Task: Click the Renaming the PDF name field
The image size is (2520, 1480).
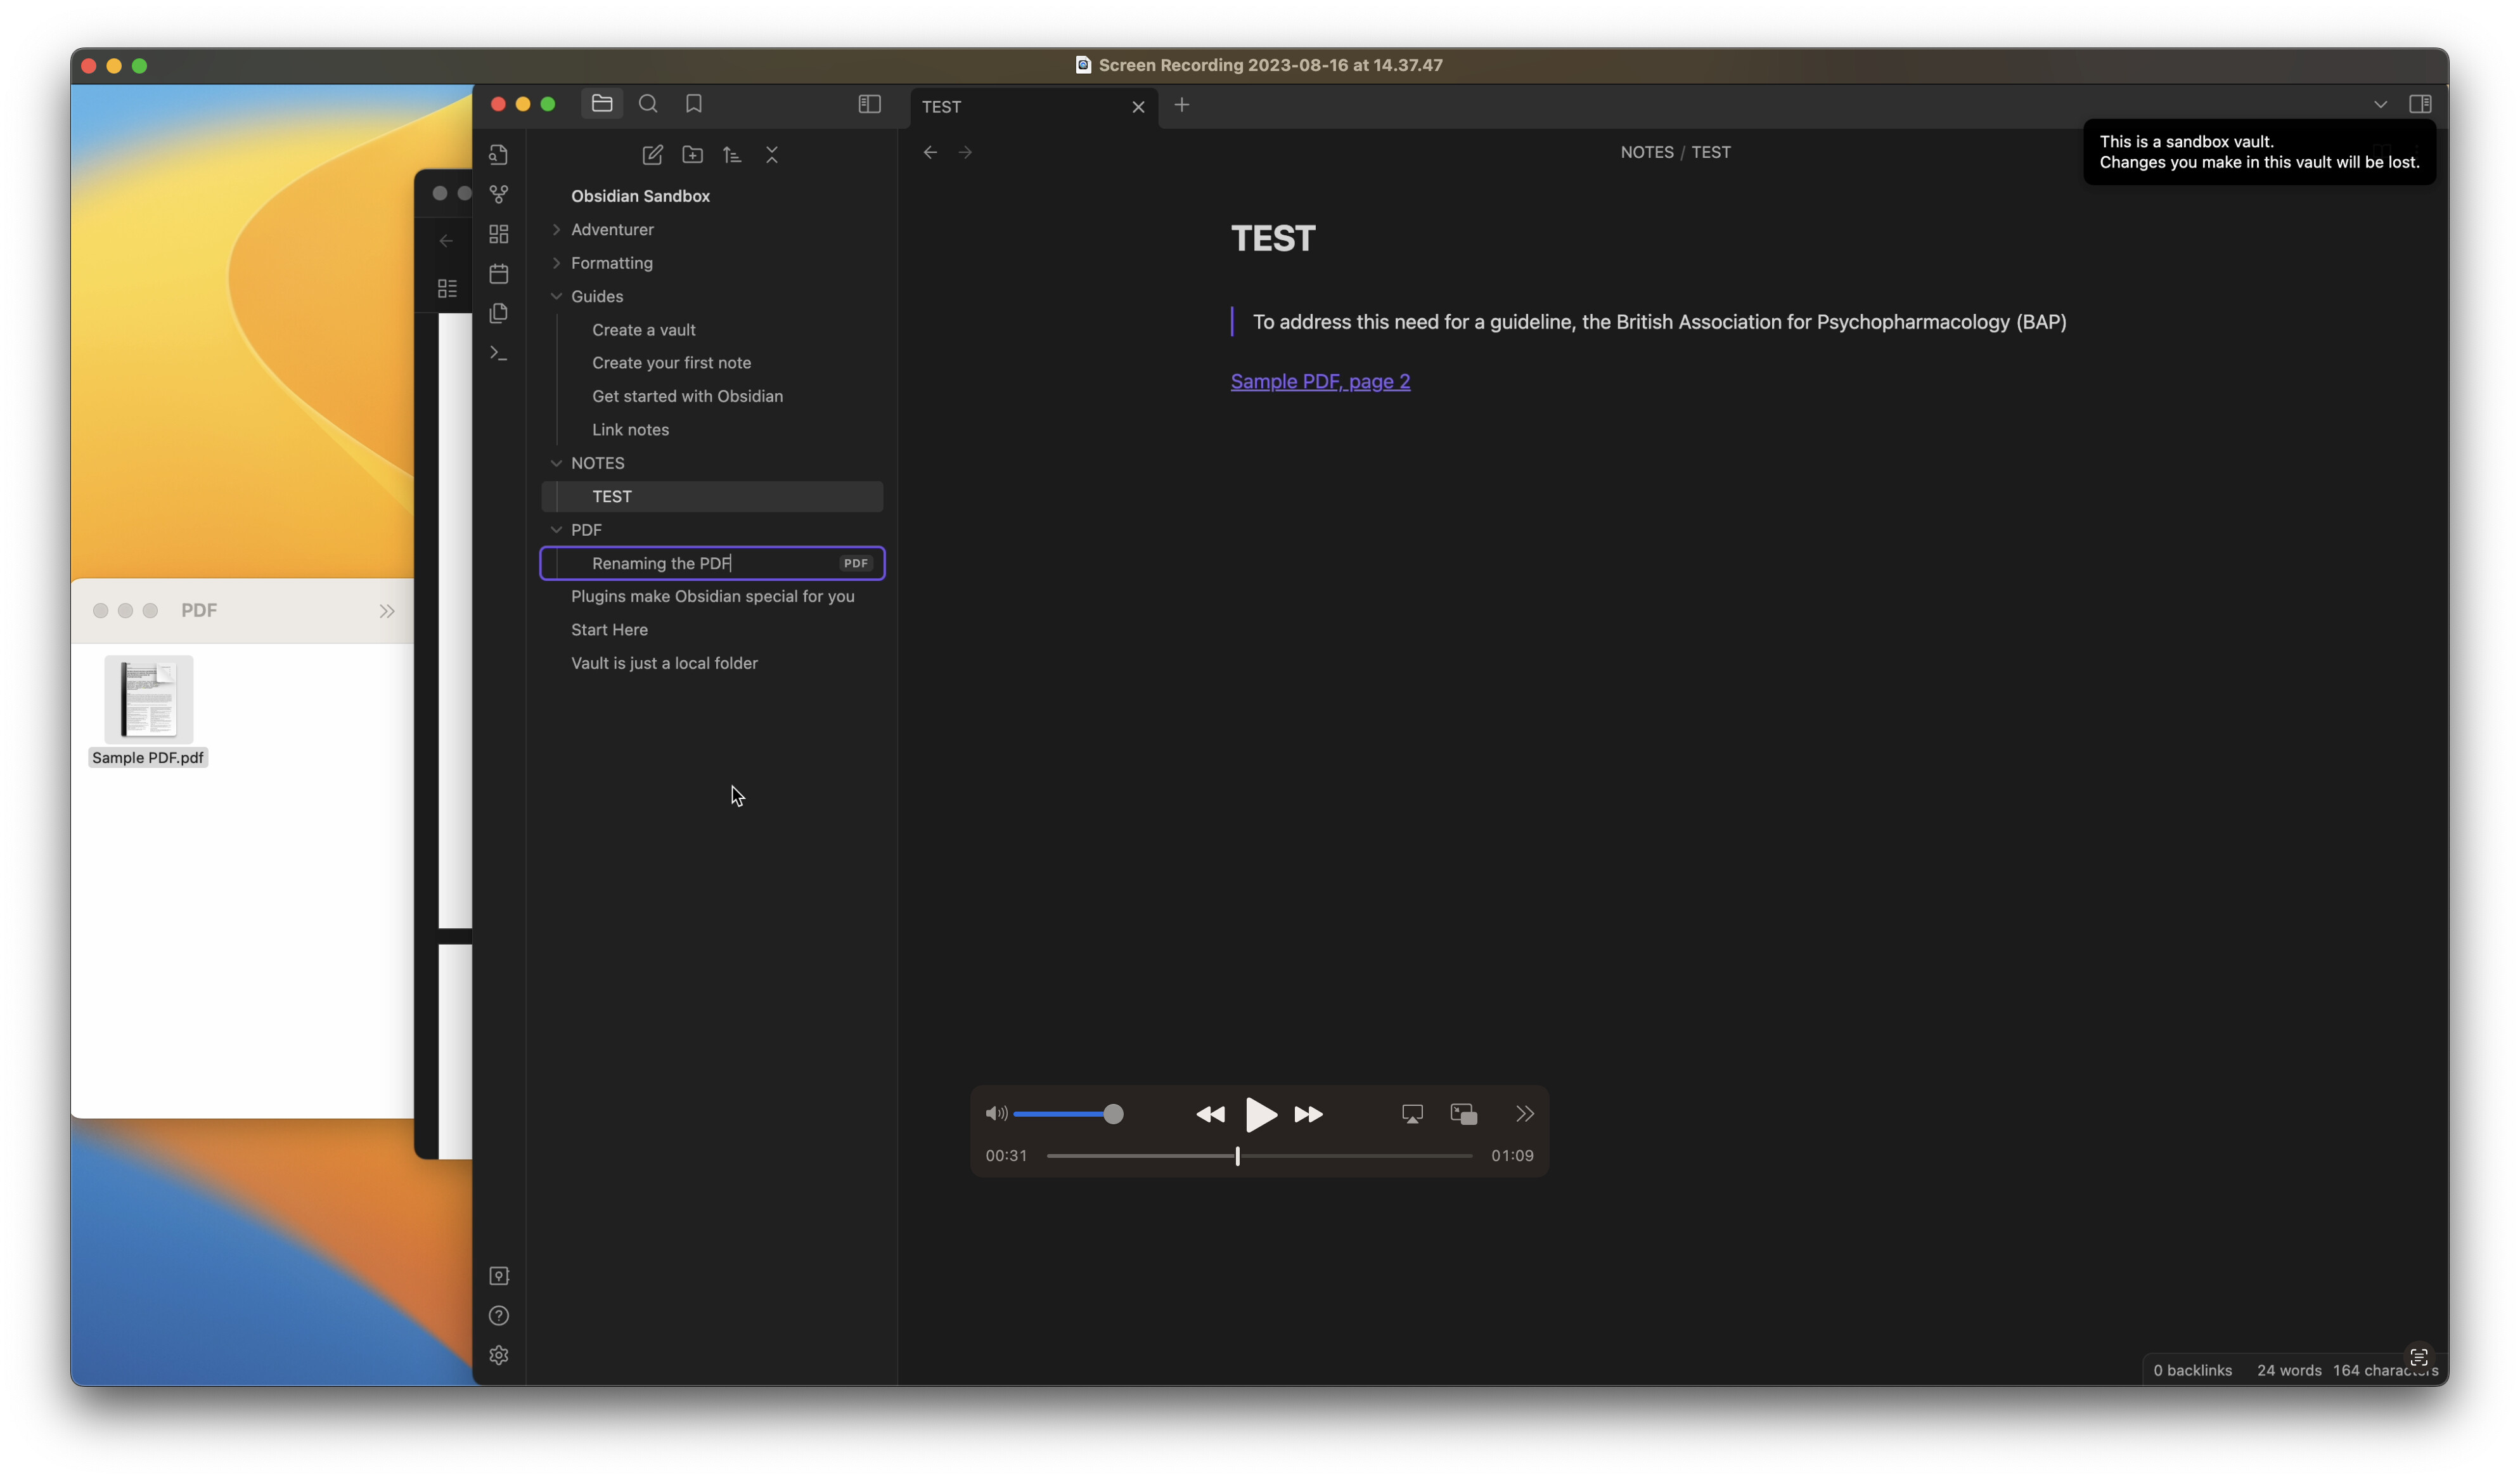Action: [712, 563]
